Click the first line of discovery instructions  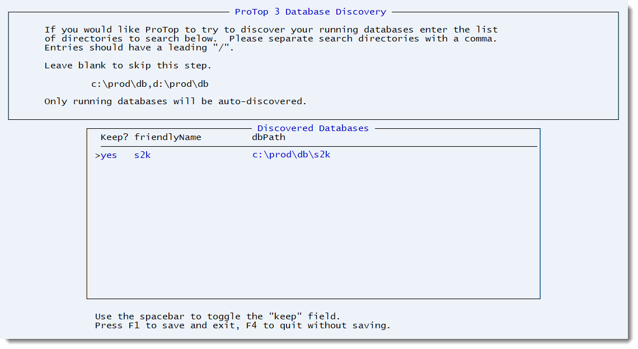pyautogui.click(x=271, y=30)
